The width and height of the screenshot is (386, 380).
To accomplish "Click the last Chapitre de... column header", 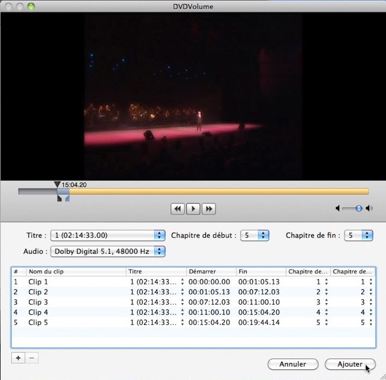I will click(353, 271).
